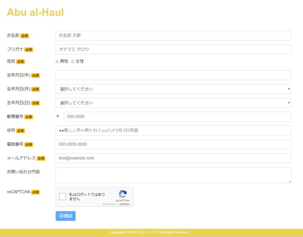Click the お名前 field label

(x=13, y=35)
